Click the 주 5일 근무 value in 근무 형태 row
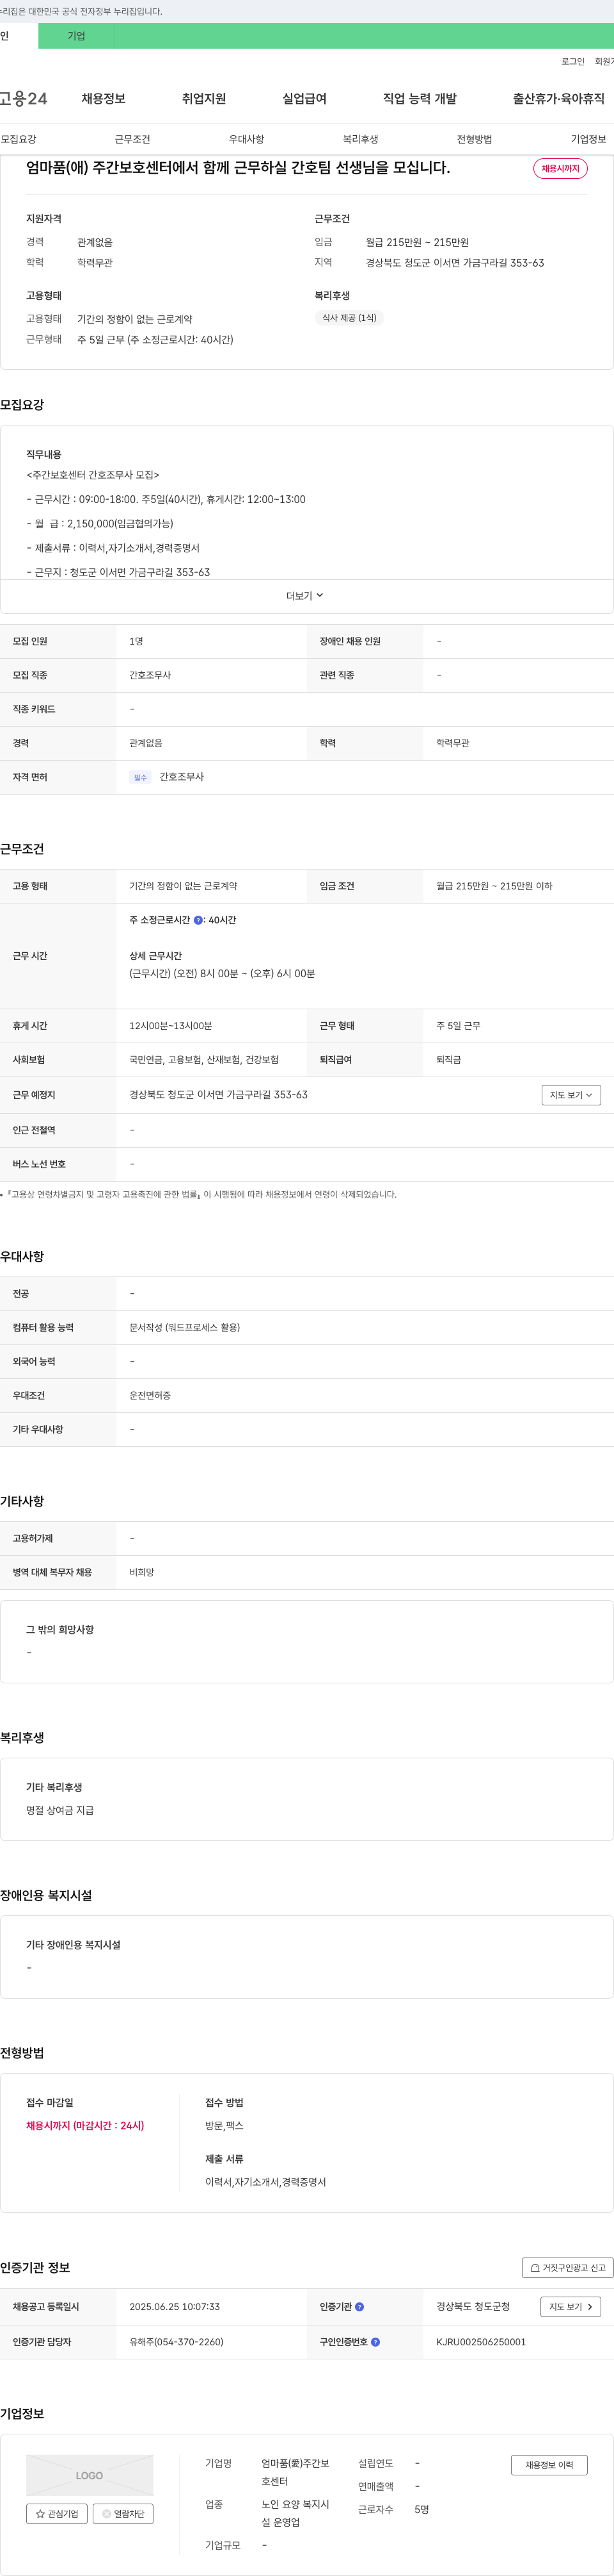 coord(458,1026)
